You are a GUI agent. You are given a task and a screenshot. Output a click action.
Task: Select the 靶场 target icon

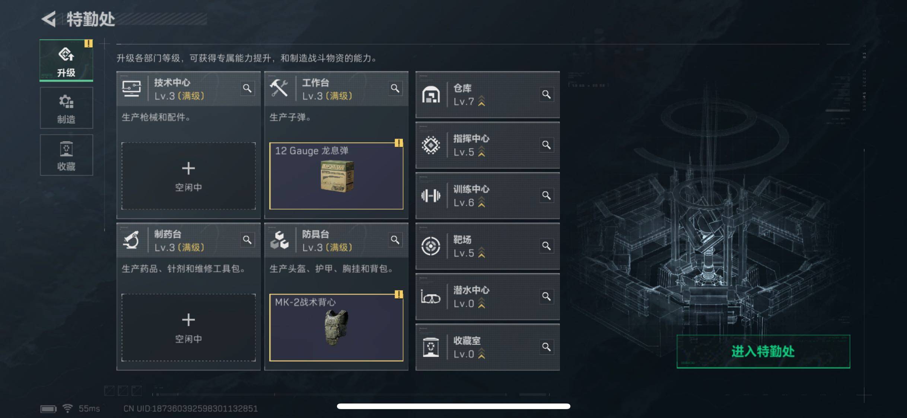point(431,246)
